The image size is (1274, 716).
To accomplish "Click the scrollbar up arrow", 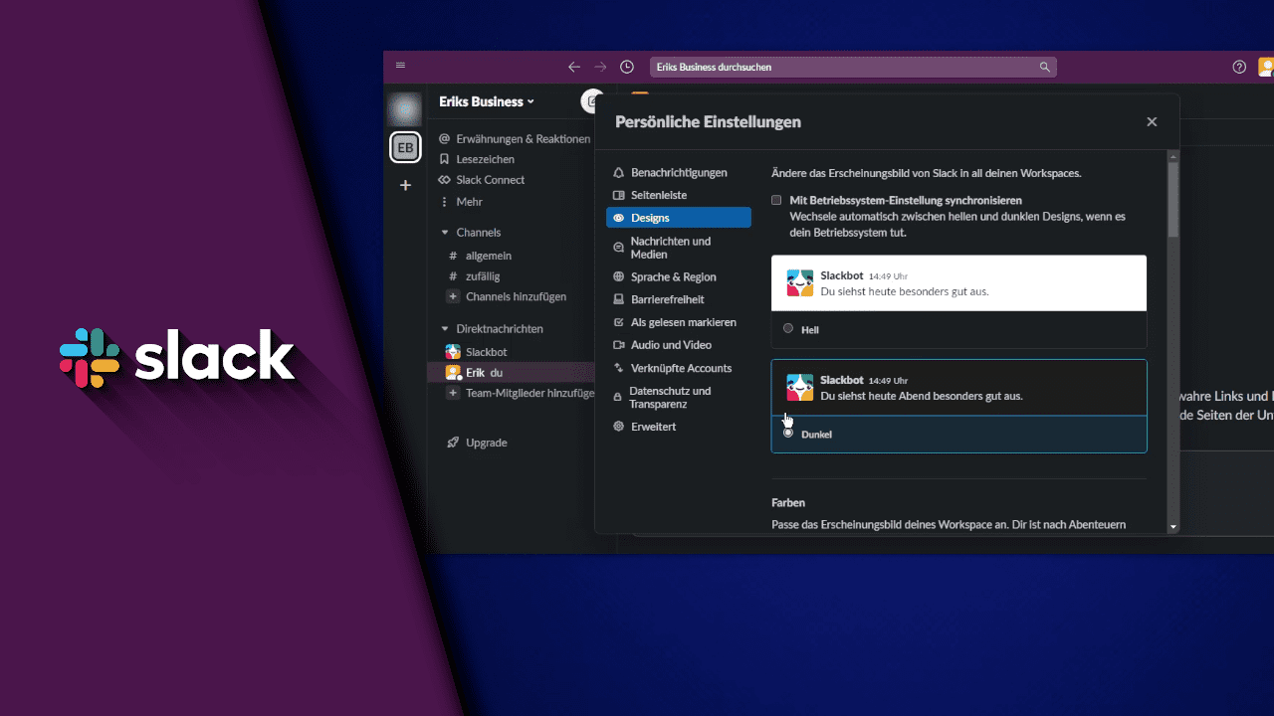I will [x=1173, y=156].
